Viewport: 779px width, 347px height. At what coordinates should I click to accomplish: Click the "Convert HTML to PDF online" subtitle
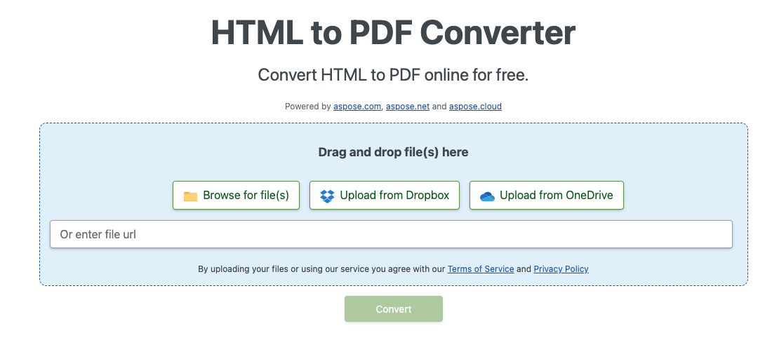click(x=393, y=75)
